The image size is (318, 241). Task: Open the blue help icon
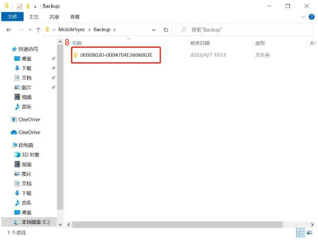pyautogui.click(x=311, y=17)
